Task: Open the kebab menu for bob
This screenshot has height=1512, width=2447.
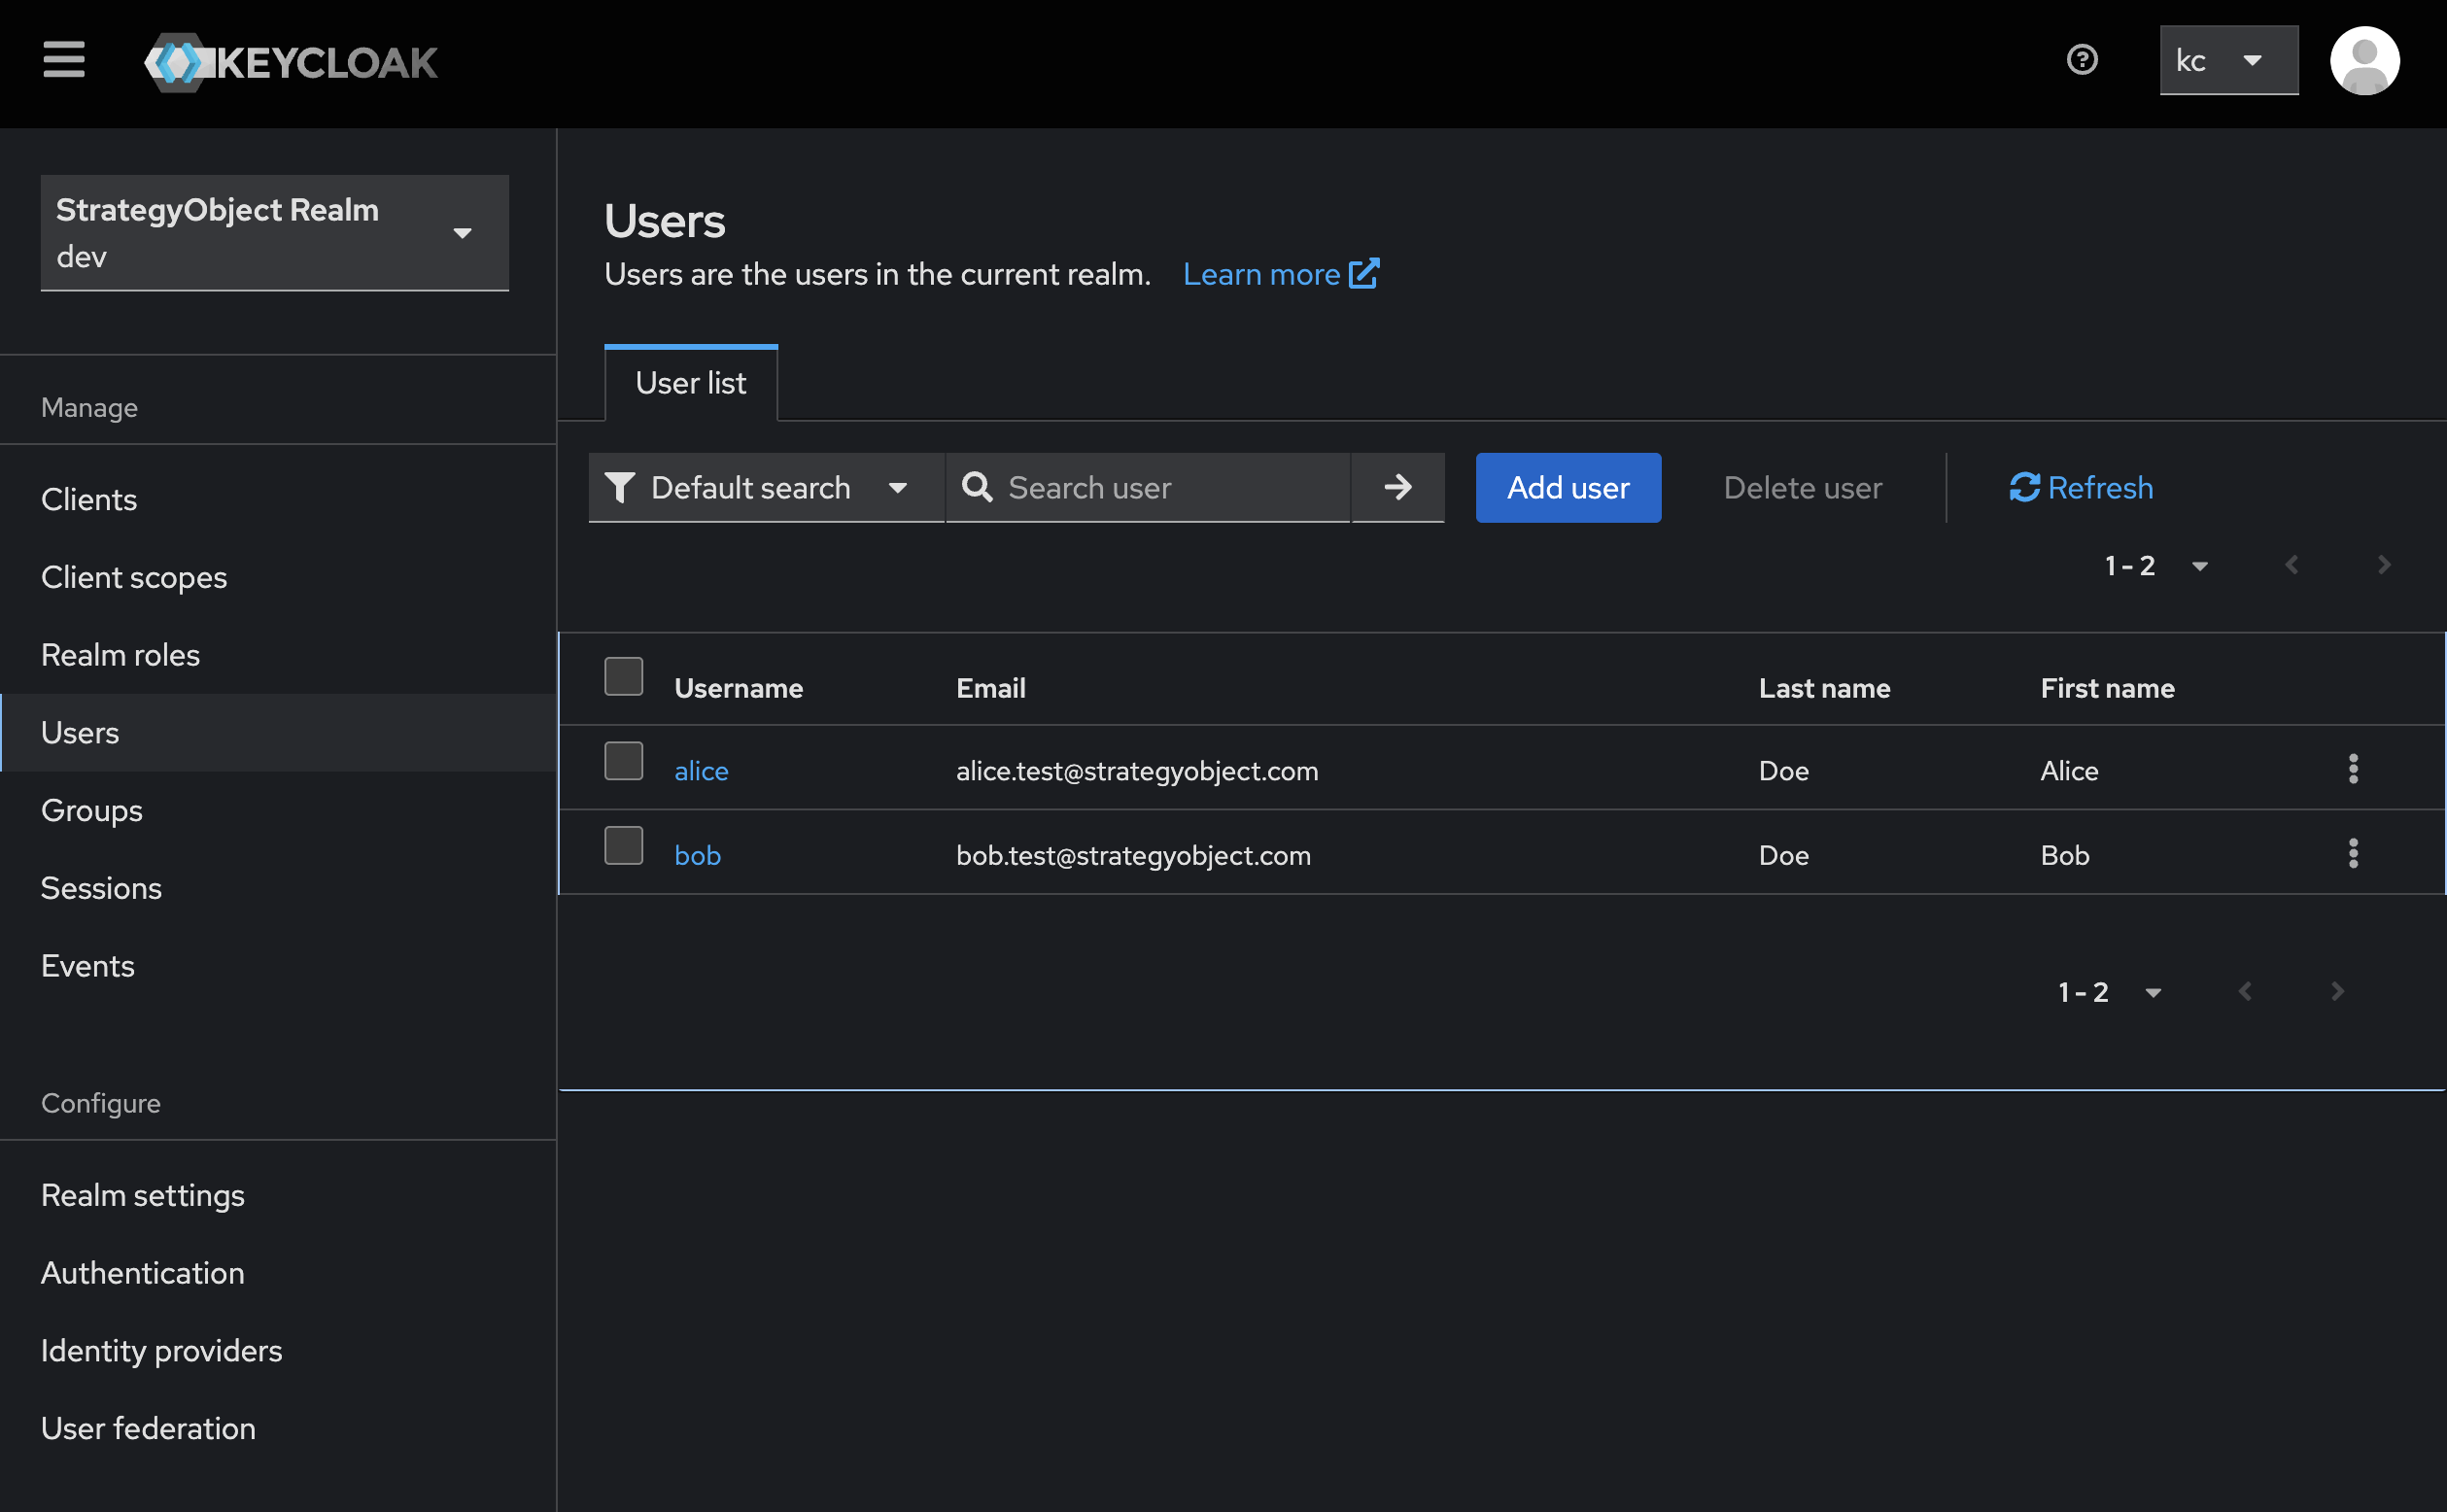Action: point(2352,854)
